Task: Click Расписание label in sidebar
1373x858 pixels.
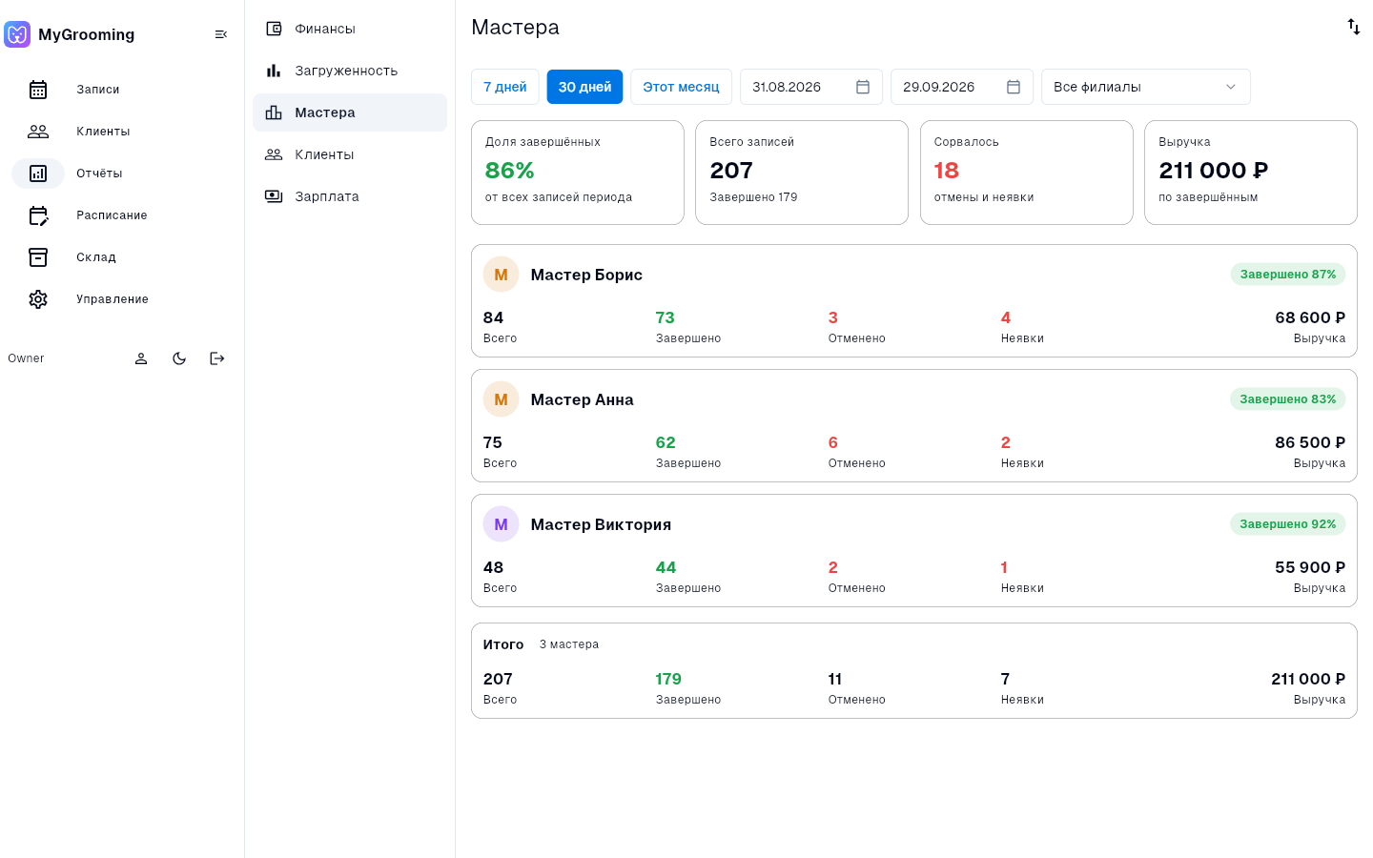Action: [112, 215]
